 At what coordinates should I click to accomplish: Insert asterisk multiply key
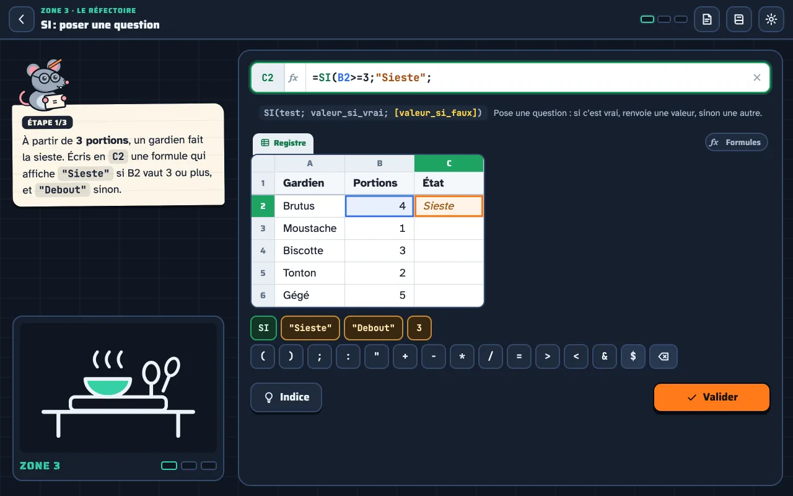462,356
